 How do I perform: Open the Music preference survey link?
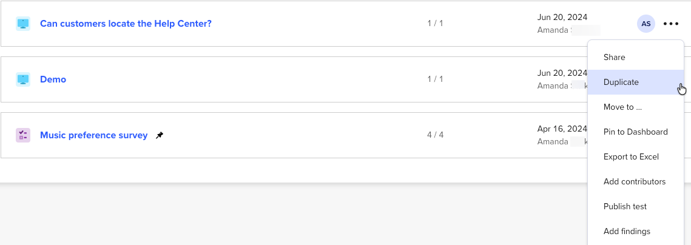pos(93,135)
